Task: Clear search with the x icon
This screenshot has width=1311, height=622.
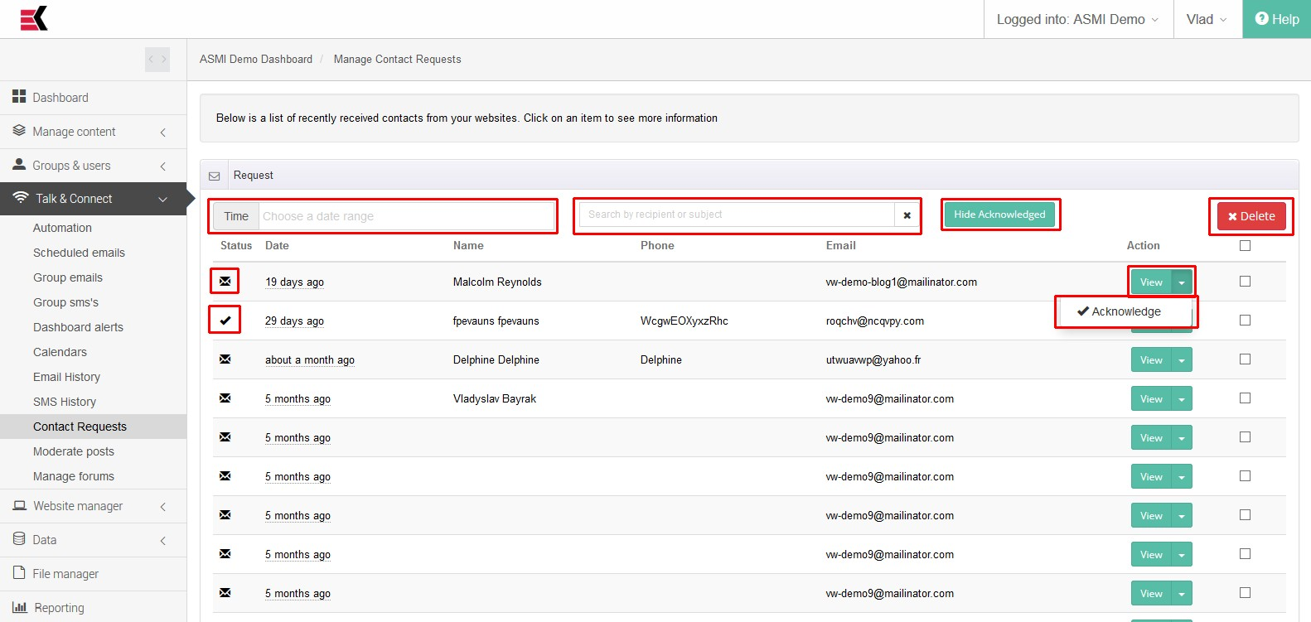Action: (x=907, y=215)
